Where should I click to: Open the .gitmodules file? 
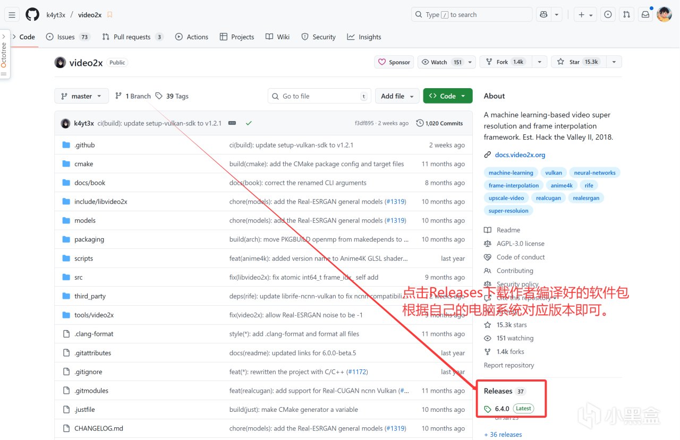tap(91, 391)
